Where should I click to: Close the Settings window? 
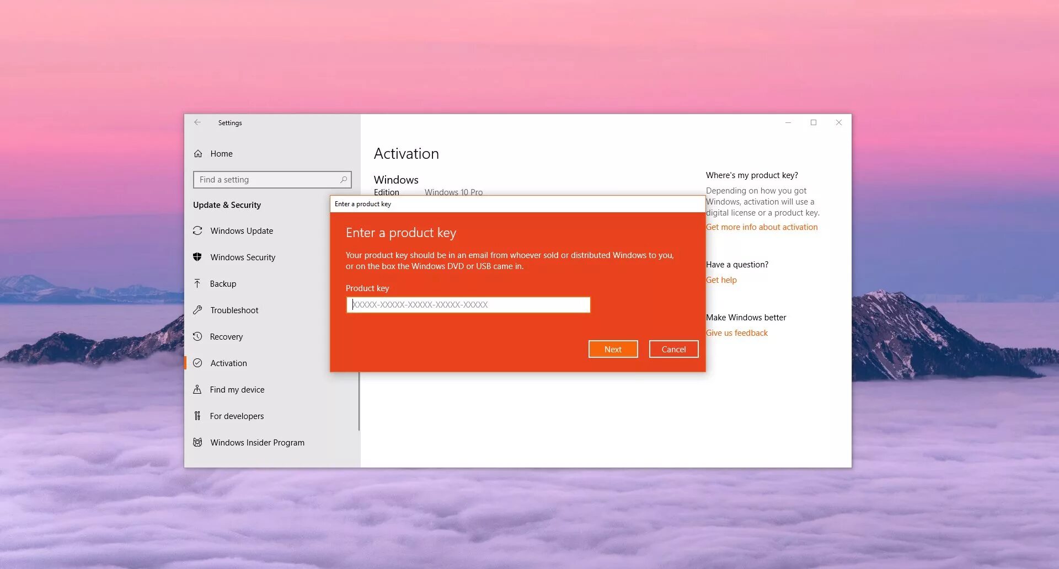point(839,122)
